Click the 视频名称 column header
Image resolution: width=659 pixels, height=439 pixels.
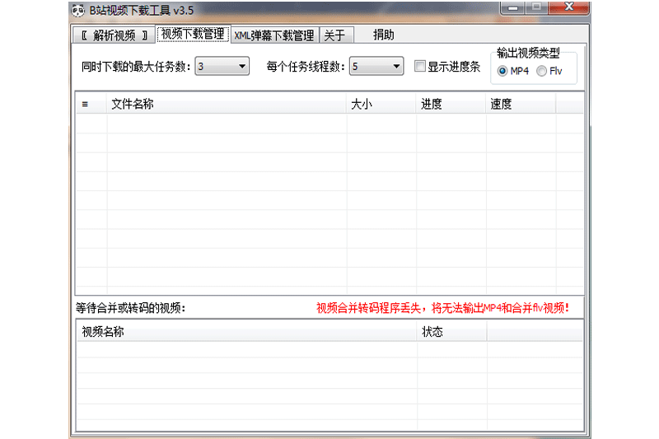click(x=247, y=331)
